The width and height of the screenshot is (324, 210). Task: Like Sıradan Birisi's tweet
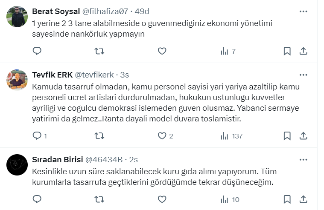162,199
